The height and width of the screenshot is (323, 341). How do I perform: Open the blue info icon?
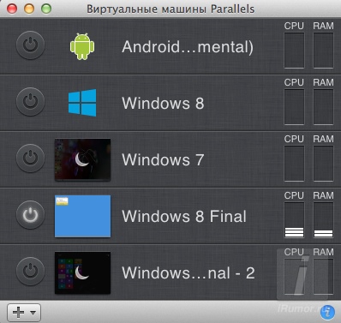tap(327, 312)
